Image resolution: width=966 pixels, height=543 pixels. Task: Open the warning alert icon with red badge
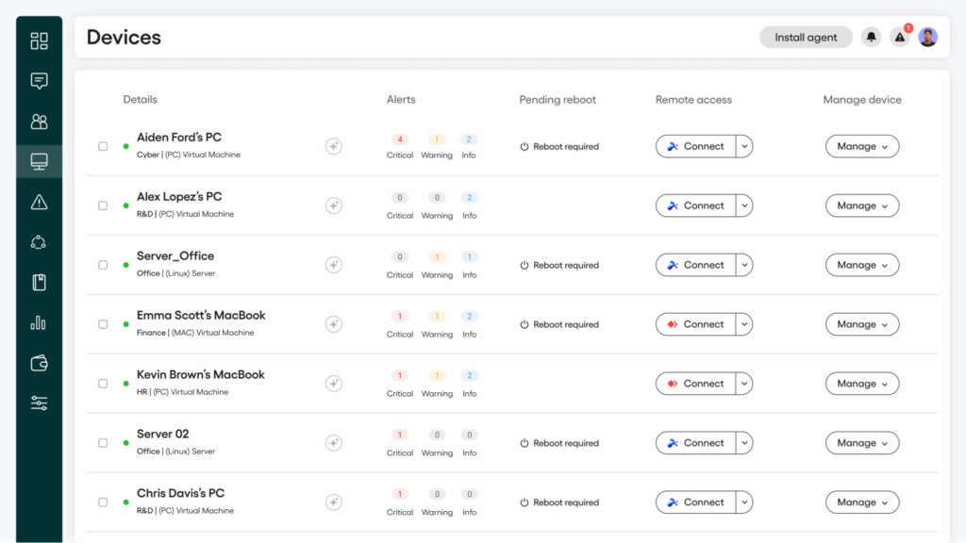[900, 37]
